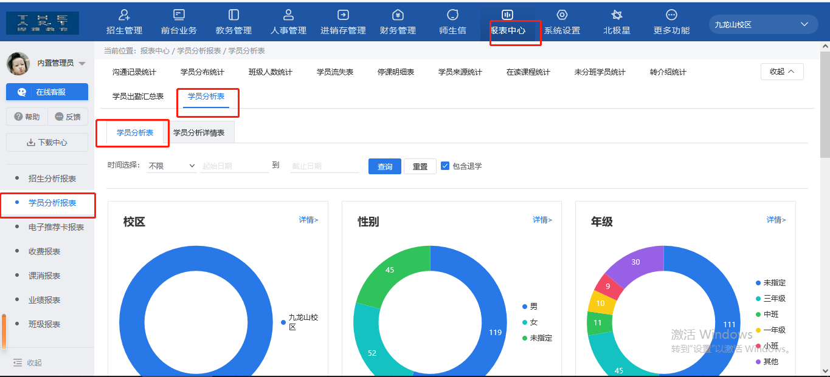Switch to 学员出勤汇总表 tab
The image size is (830, 377).
[x=138, y=97]
